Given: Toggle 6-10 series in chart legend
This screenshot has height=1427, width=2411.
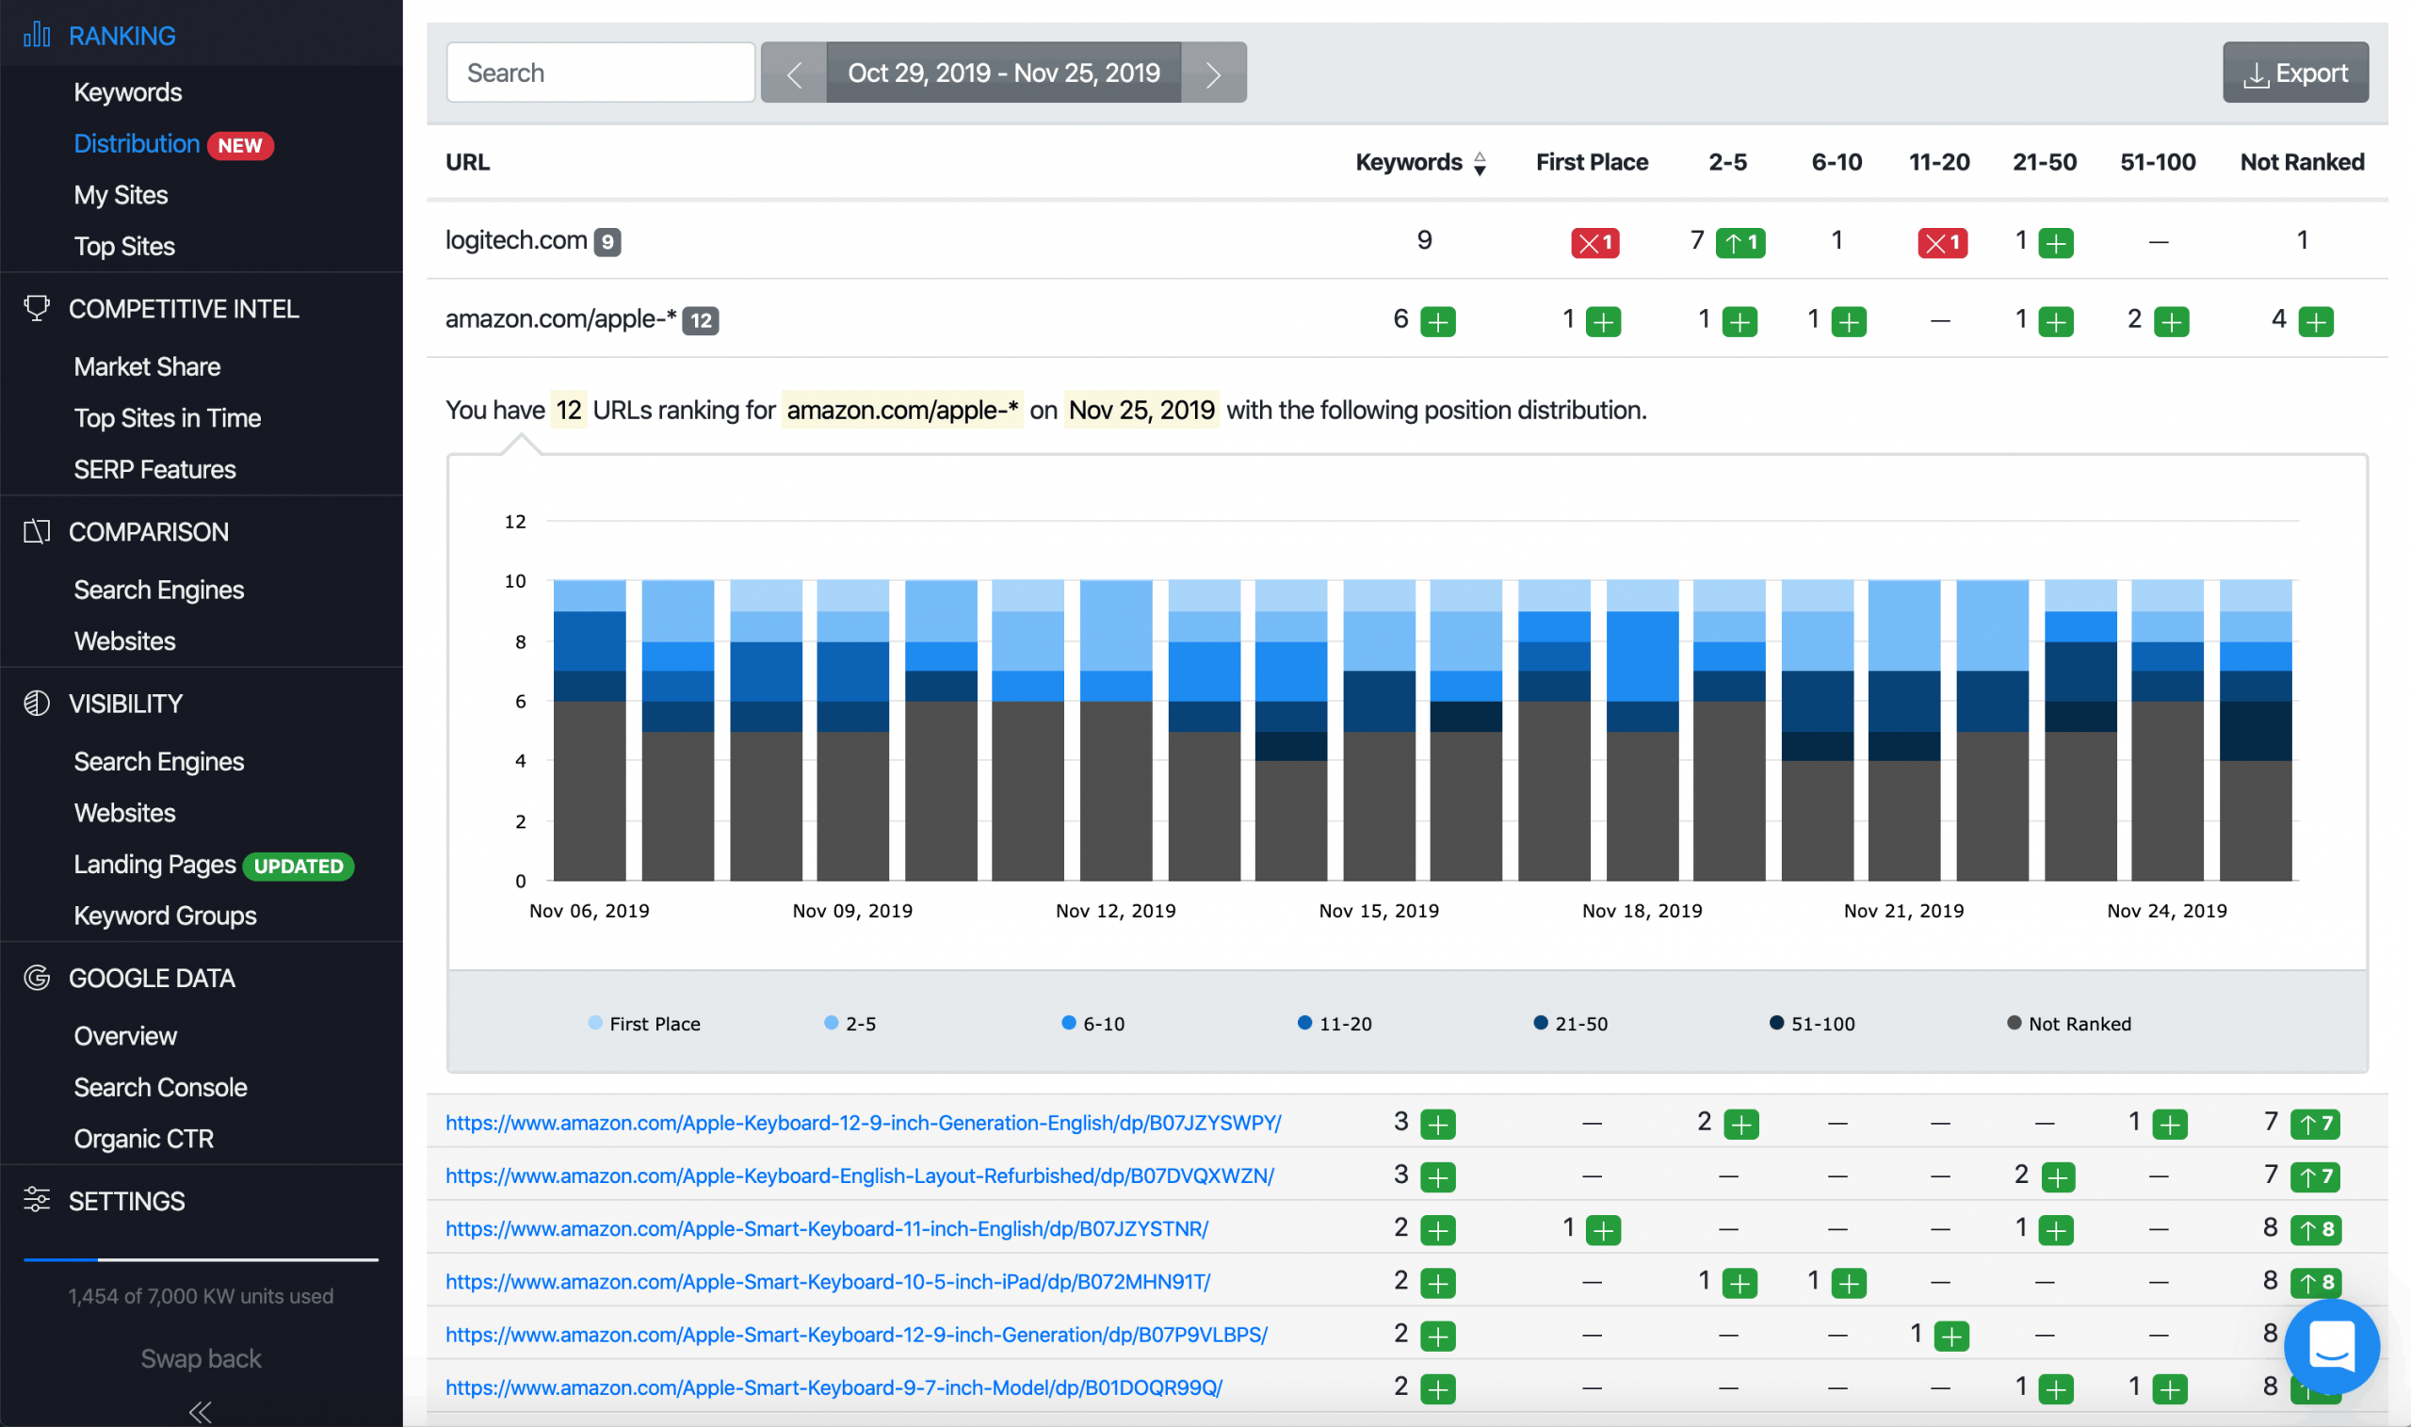Looking at the screenshot, I should point(1093,1024).
